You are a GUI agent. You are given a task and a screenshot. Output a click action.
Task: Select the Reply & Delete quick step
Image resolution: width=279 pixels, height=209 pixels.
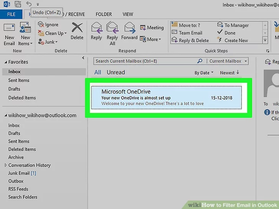[x=190, y=40]
